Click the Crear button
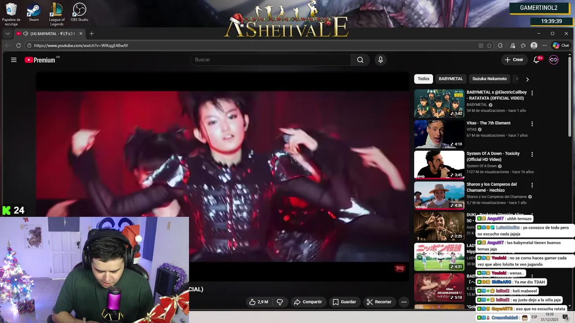The width and height of the screenshot is (575, 323). [x=514, y=60]
